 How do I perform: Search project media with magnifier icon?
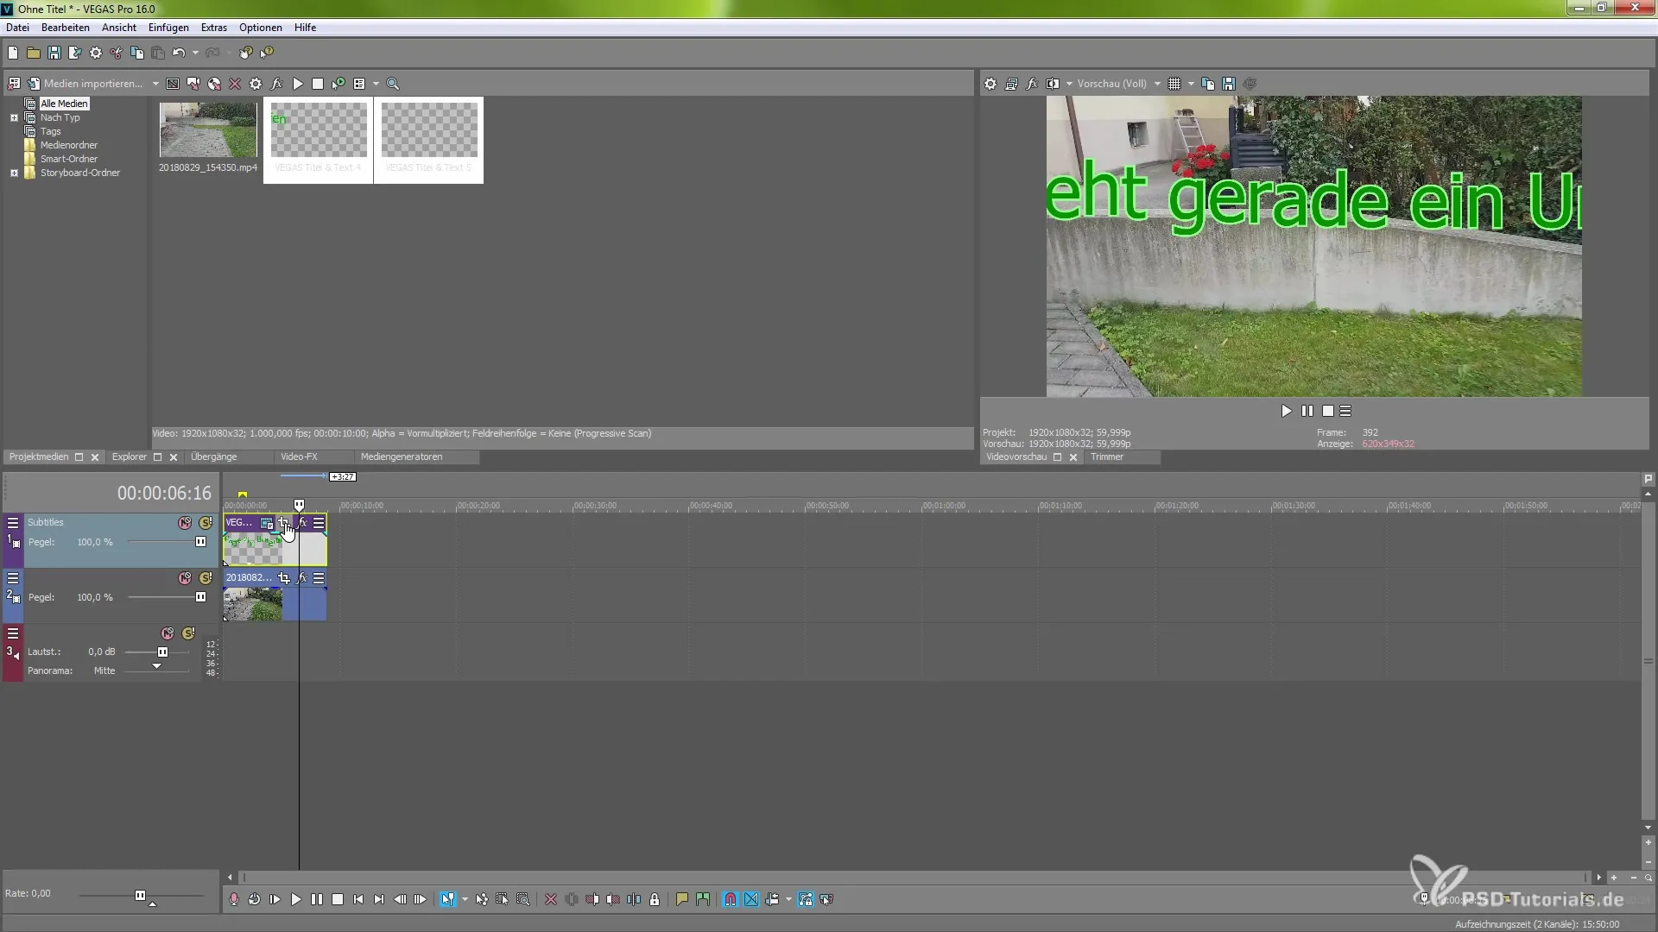[393, 84]
